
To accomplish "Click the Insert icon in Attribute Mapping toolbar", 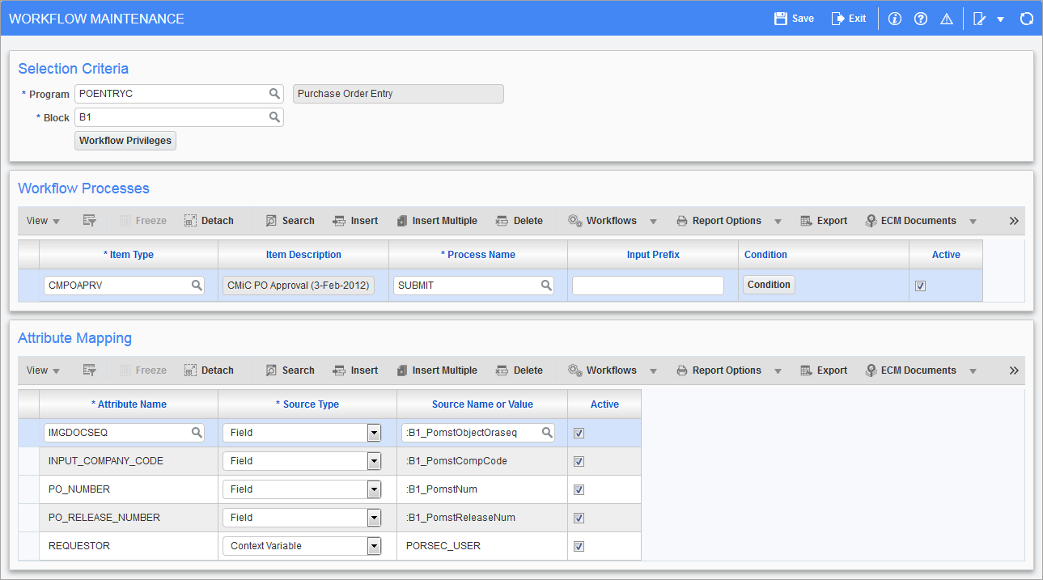I will click(x=355, y=370).
